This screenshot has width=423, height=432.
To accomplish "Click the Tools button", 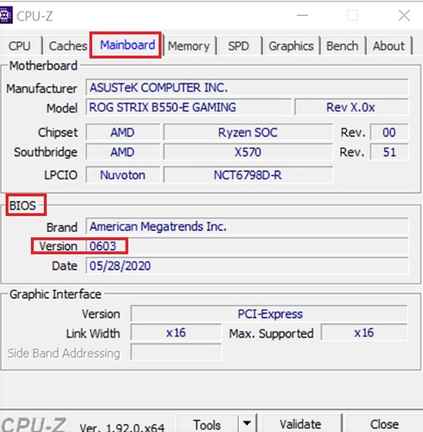I will (x=207, y=424).
